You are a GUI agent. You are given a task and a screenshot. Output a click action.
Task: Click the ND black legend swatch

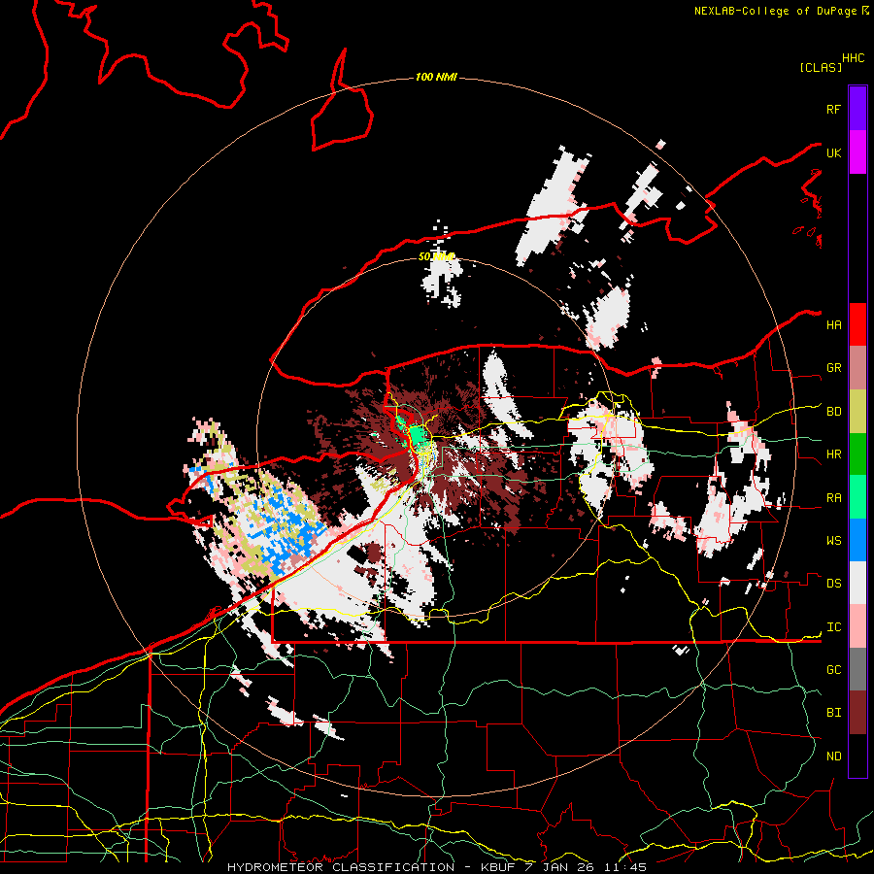tap(857, 756)
